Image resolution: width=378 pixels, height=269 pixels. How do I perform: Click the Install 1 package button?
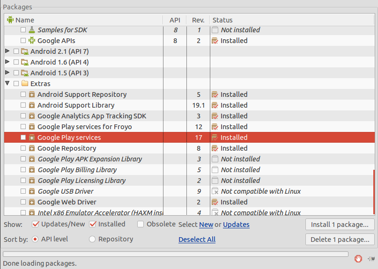(x=340, y=225)
